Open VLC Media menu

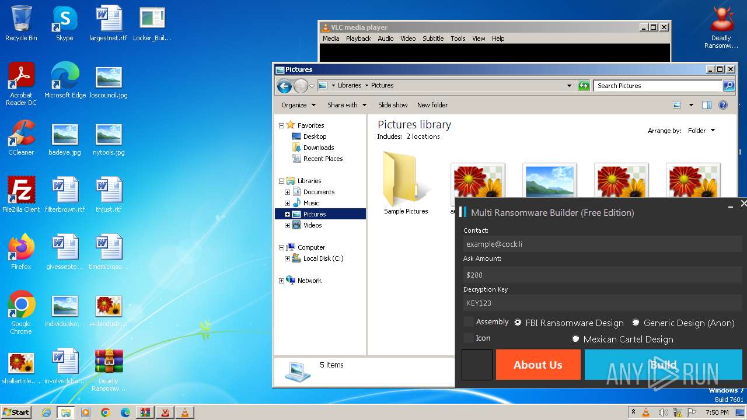tap(331, 38)
